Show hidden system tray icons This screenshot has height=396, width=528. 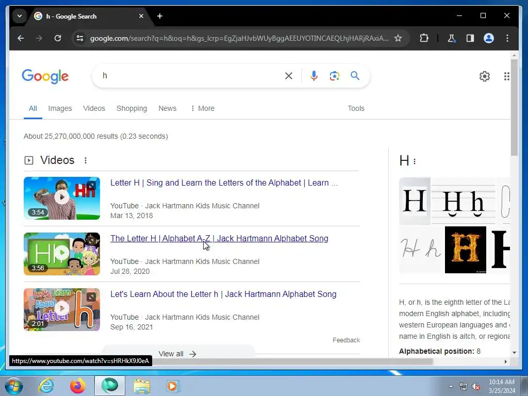(451, 386)
